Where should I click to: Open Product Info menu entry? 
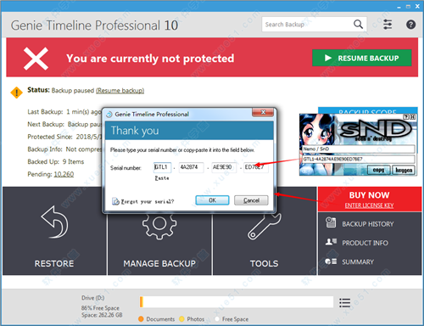pyautogui.click(x=365, y=243)
